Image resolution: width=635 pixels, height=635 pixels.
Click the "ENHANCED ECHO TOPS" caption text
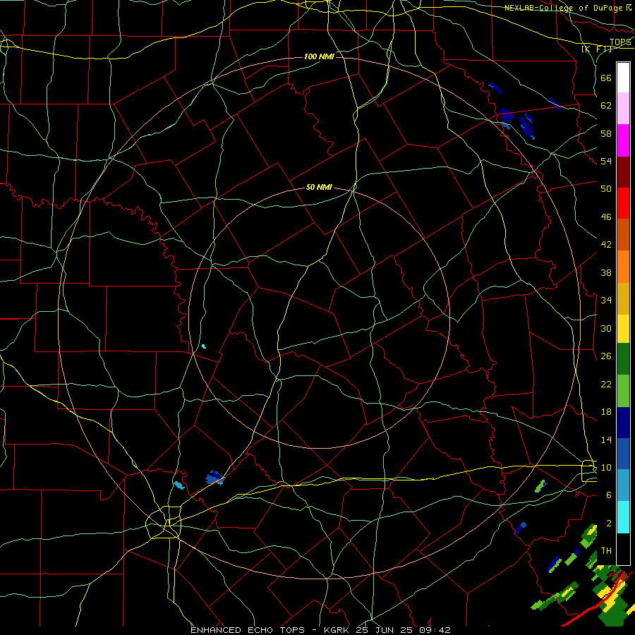[x=248, y=630]
